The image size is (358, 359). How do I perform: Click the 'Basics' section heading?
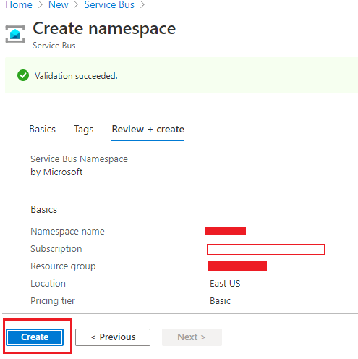coord(44,209)
